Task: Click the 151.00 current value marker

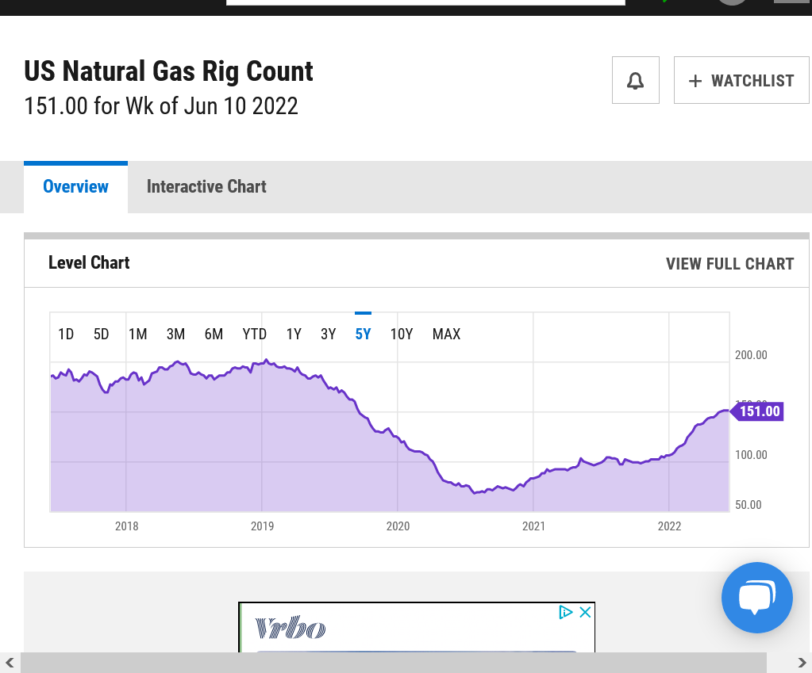Action: [x=759, y=411]
